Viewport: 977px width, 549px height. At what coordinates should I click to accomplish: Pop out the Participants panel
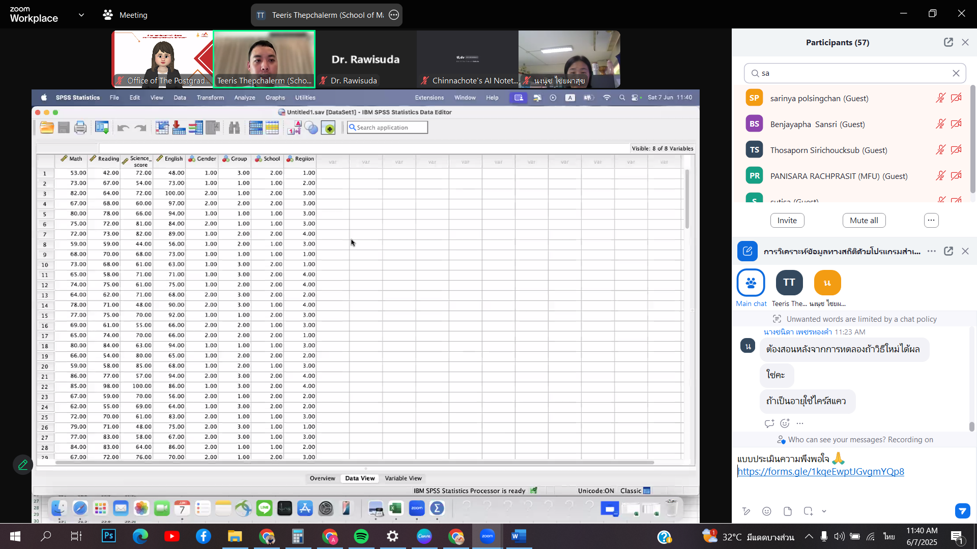949,42
